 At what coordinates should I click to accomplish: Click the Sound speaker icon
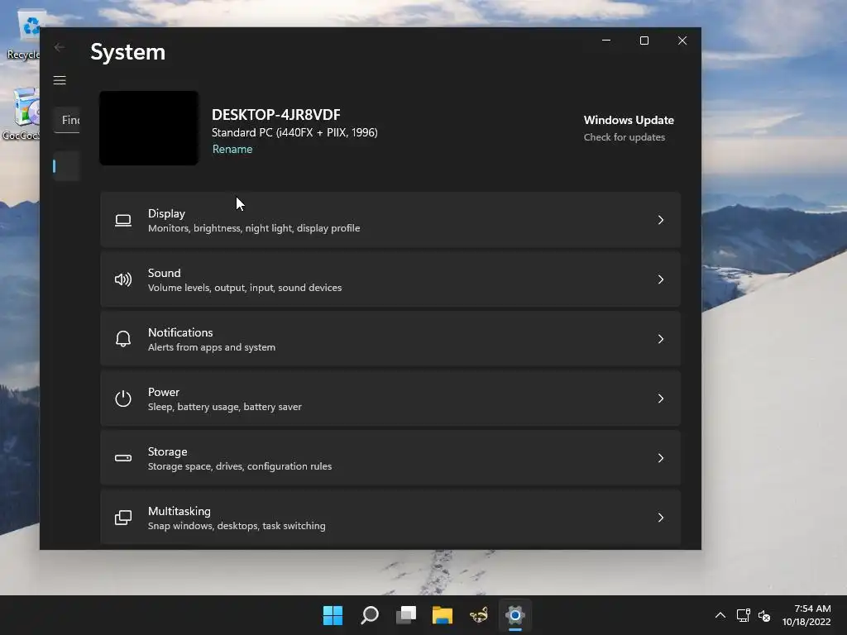pos(123,279)
